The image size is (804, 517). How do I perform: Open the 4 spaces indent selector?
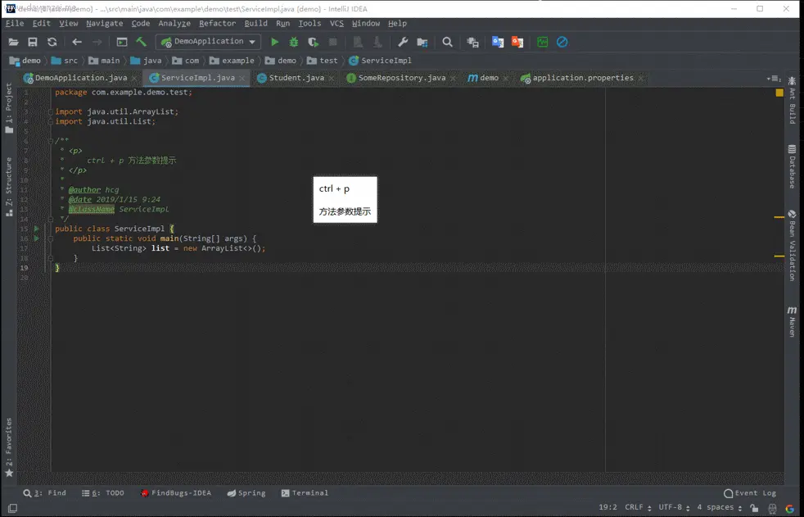[720, 507]
